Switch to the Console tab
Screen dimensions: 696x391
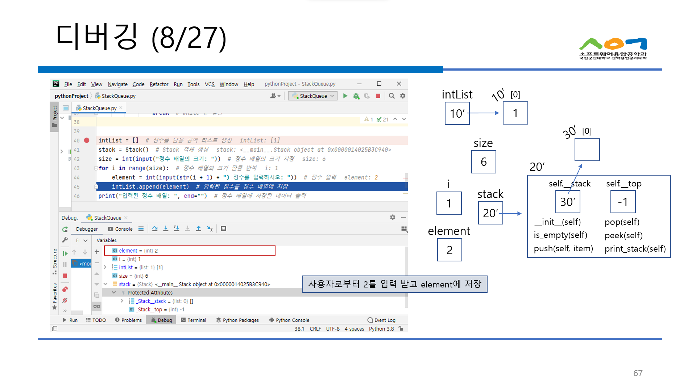[x=121, y=229]
